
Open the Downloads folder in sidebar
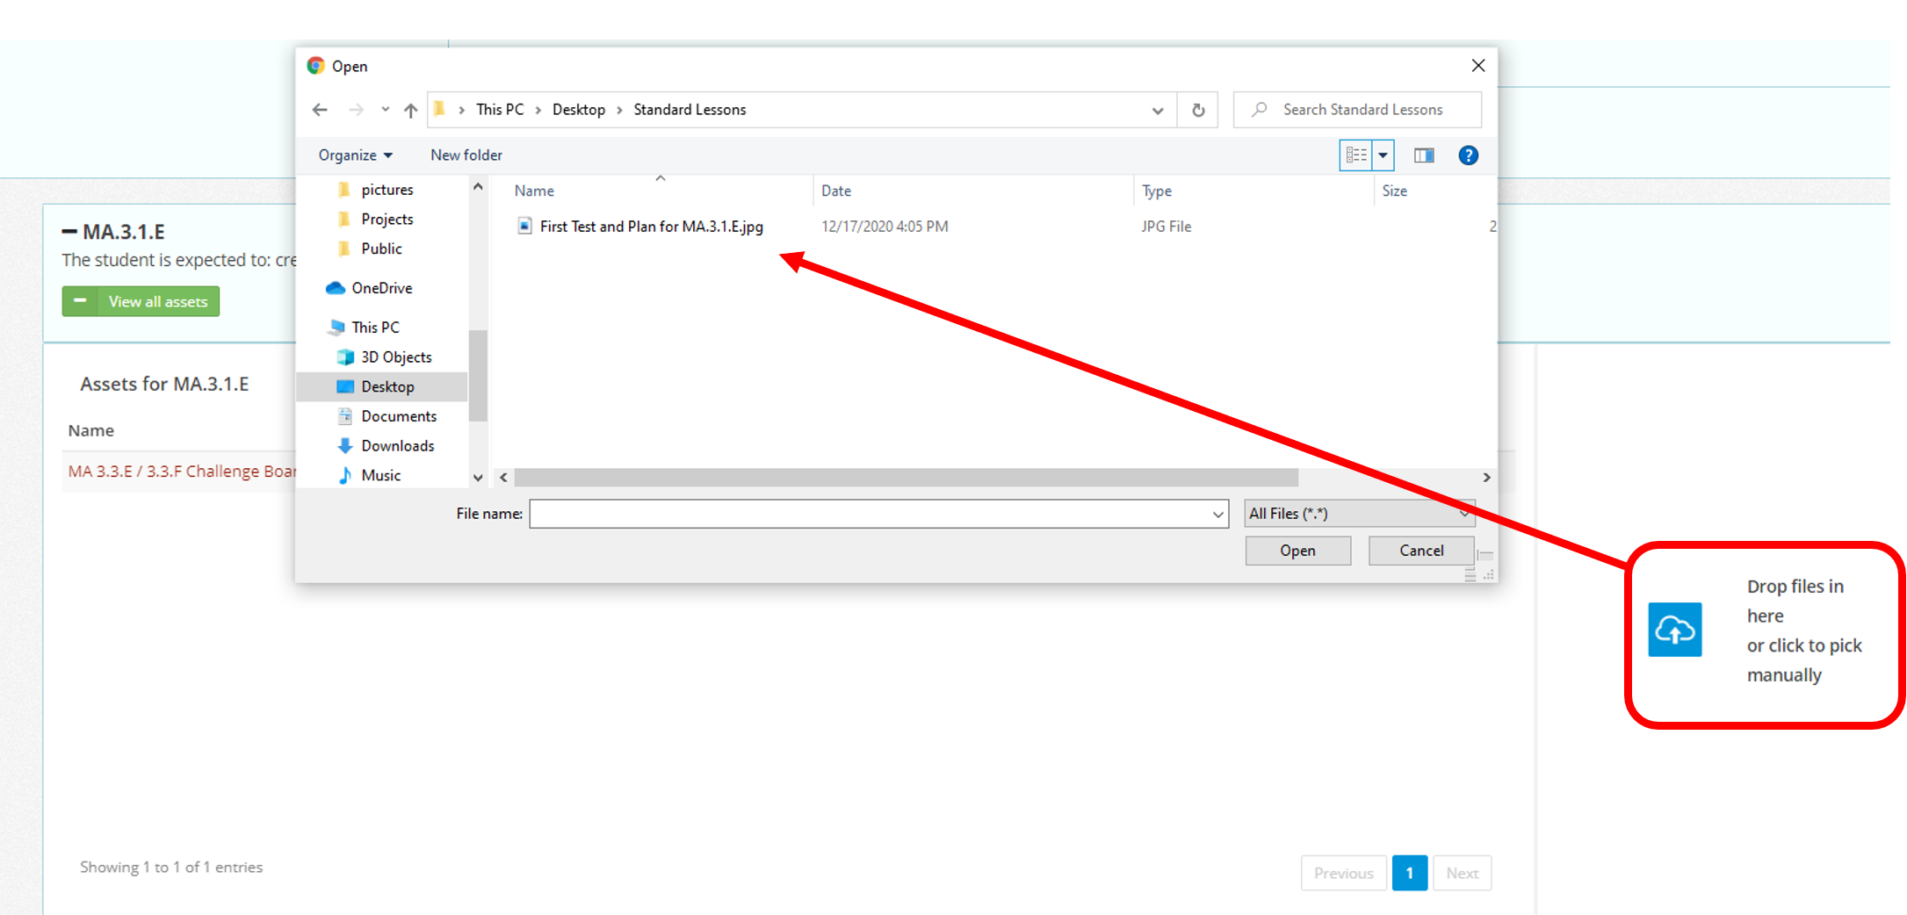click(x=397, y=446)
